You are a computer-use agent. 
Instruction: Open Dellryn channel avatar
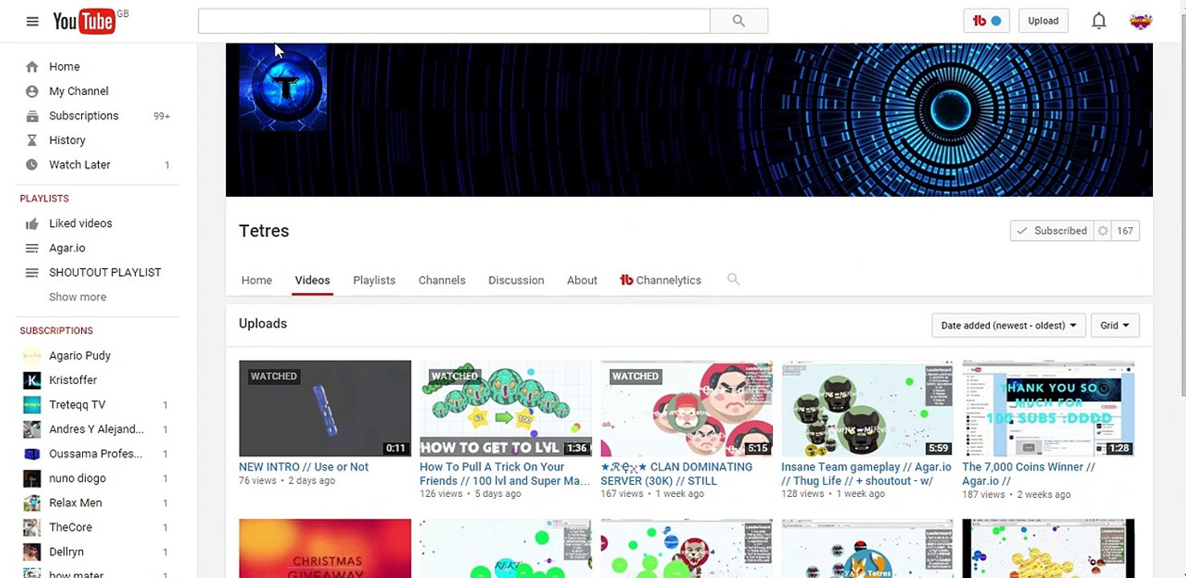pos(32,552)
